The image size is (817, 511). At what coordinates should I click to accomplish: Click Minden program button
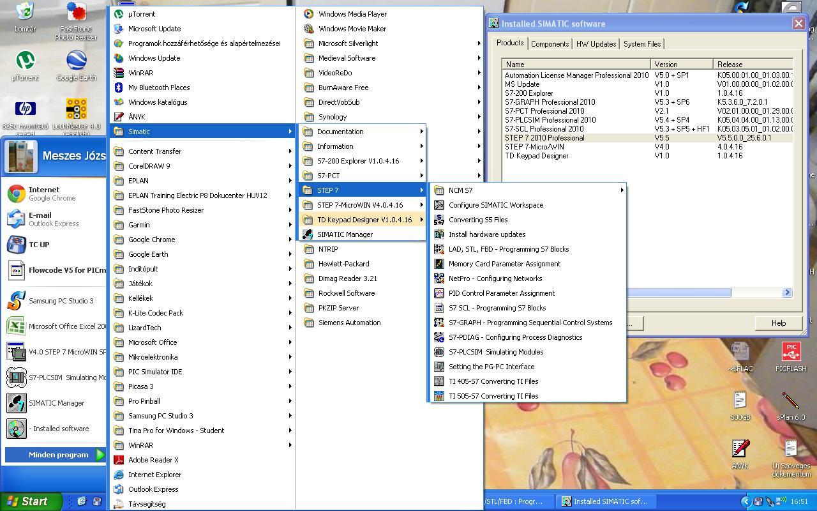pos(56,455)
